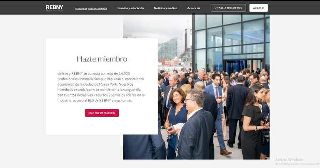Click the white ACCESO button
Image resolution: width=320 pixels, height=168 pixels.
tap(258, 8)
